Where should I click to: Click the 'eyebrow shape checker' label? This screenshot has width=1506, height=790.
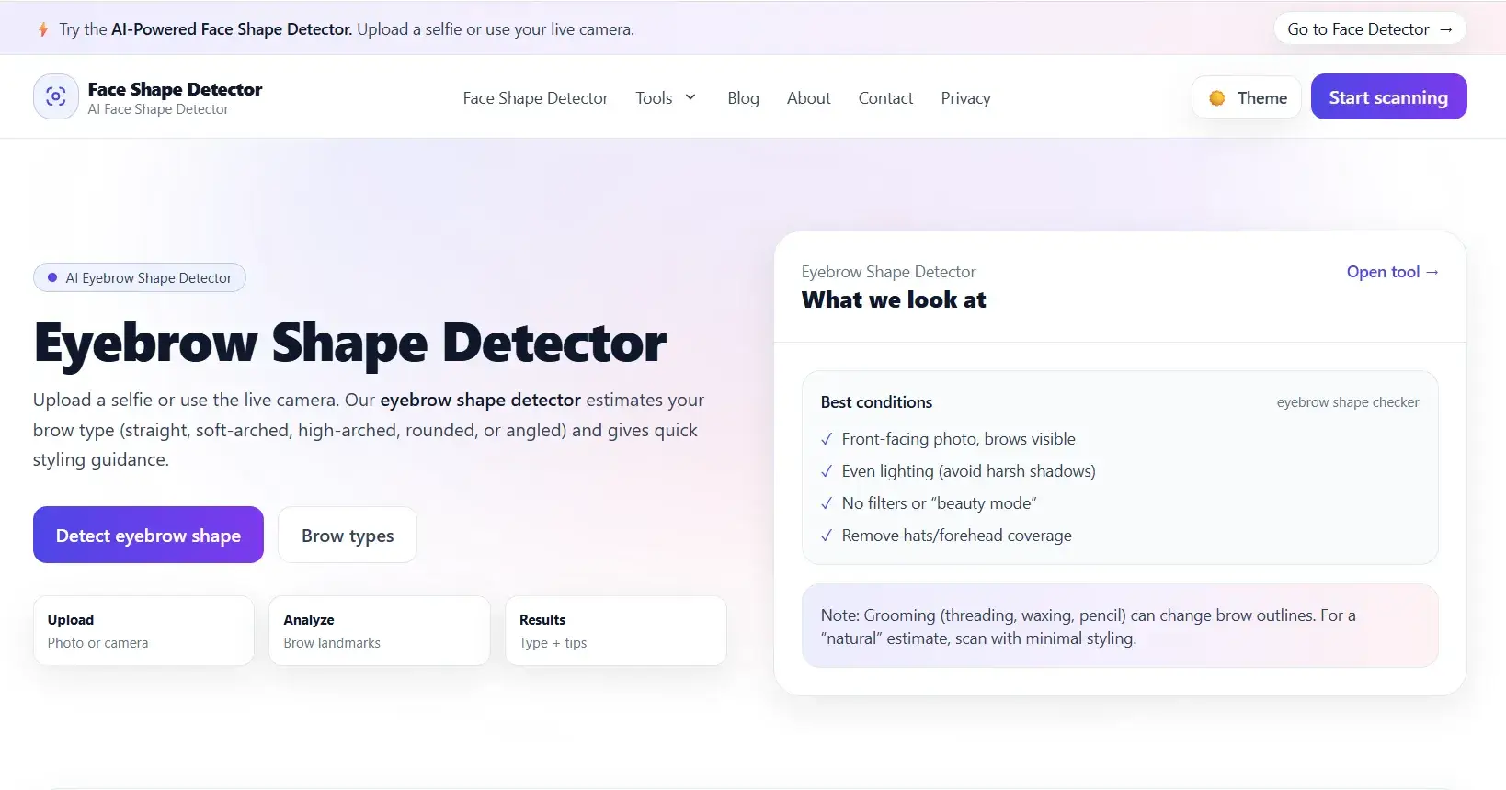[1347, 402]
